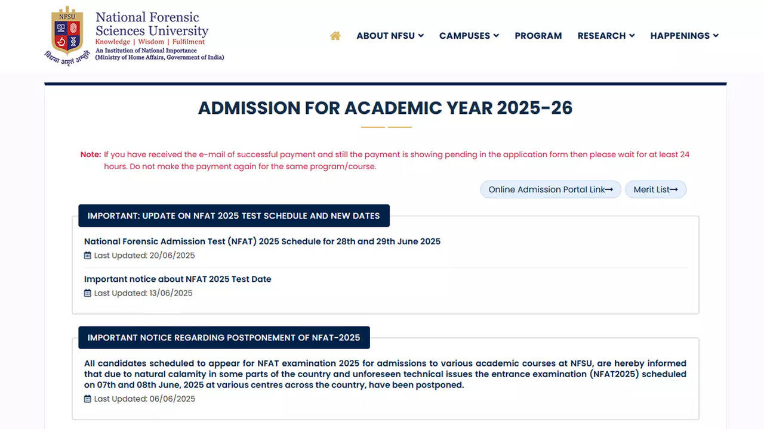
Task: Open NFAT 2025 Schedule for 28th and 29th June
Action: 262,241
